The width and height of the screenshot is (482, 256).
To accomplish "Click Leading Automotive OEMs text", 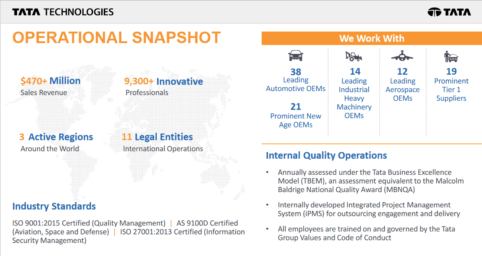I will [296, 84].
